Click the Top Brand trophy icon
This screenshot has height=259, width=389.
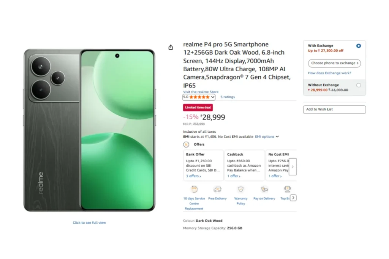[287, 189]
